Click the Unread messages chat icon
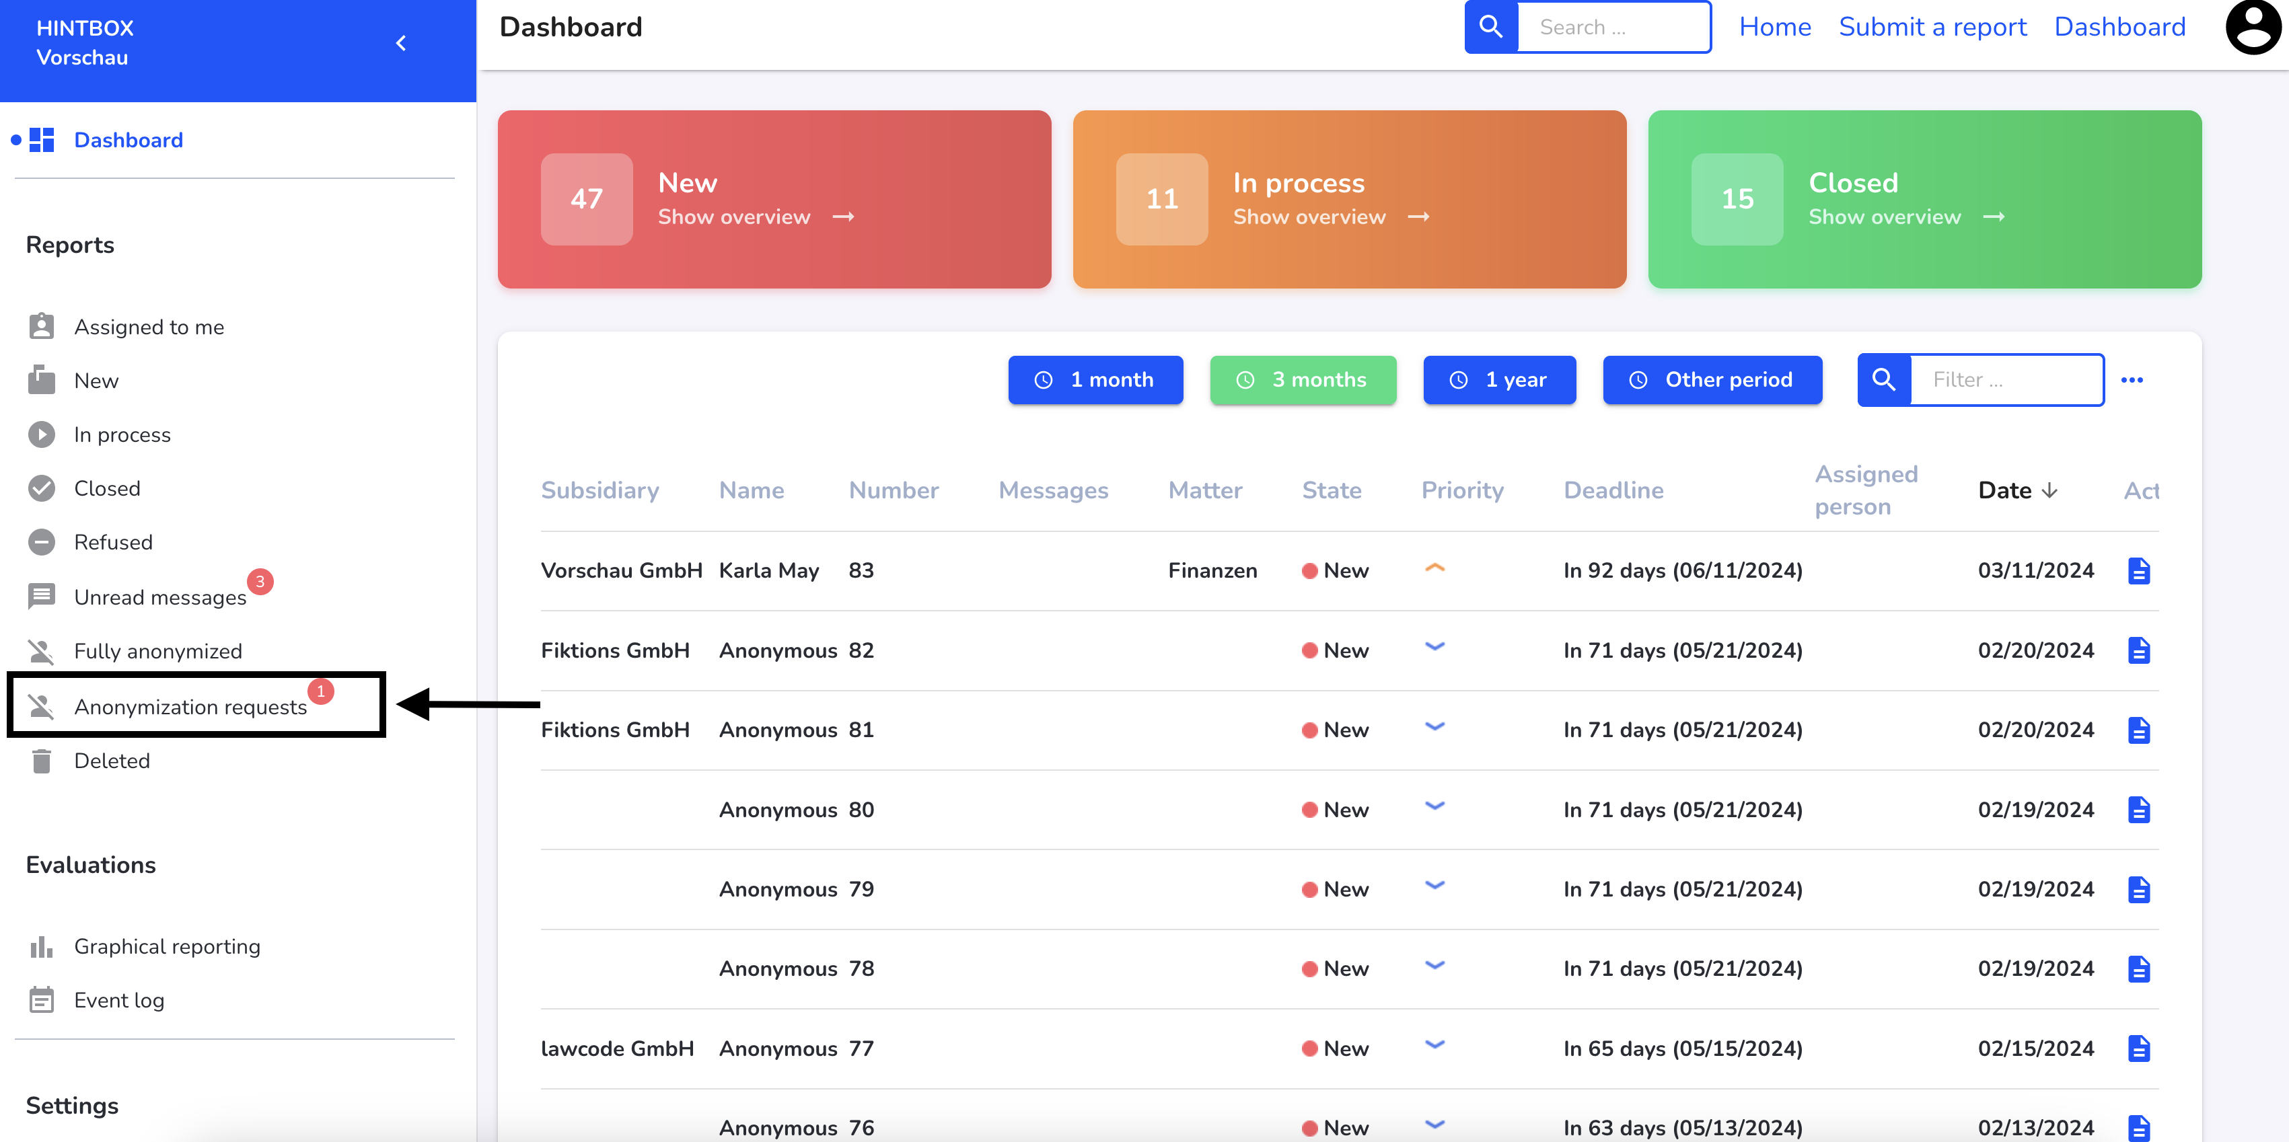 [x=42, y=597]
